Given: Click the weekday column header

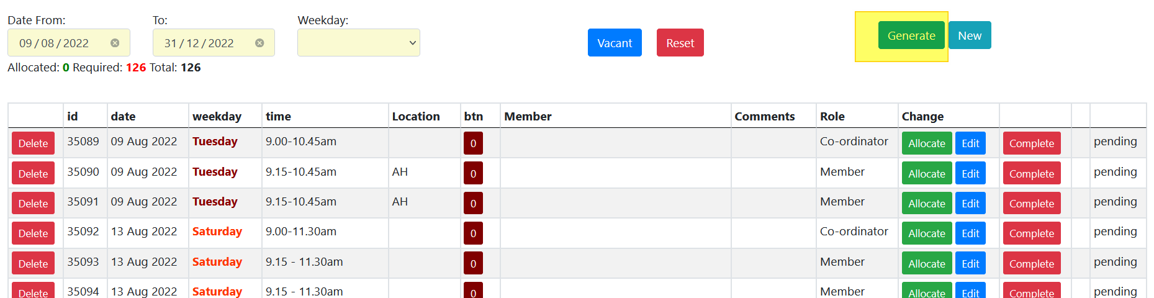Looking at the screenshot, I should [217, 116].
